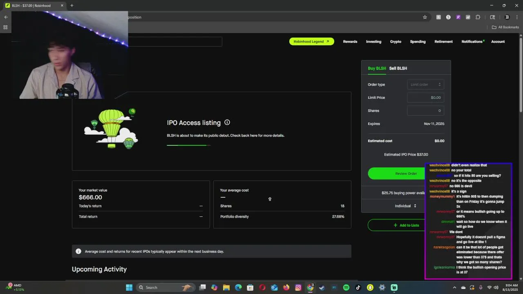
Task: Open the Order type dropdown
Action: click(425, 85)
